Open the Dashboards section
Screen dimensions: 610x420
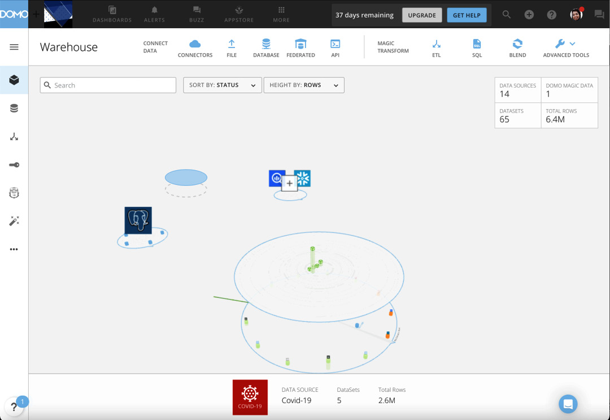[112, 14]
